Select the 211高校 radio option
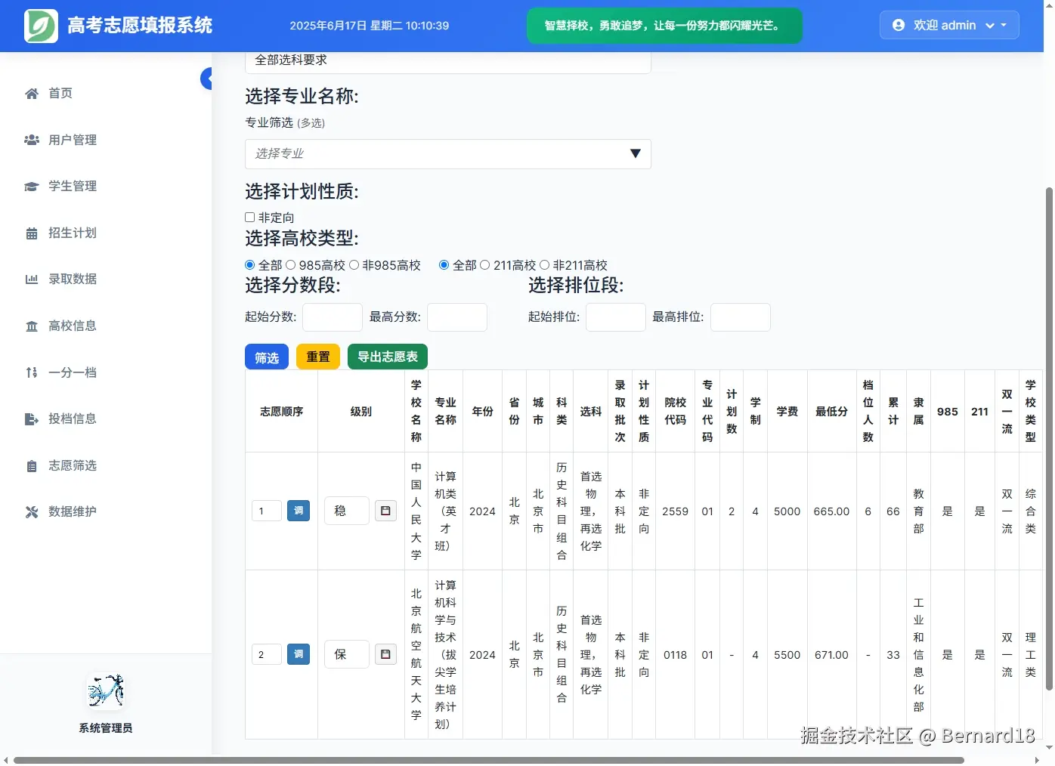The height and width of the screenshot is (766, 1055). (x=485, y=265)
